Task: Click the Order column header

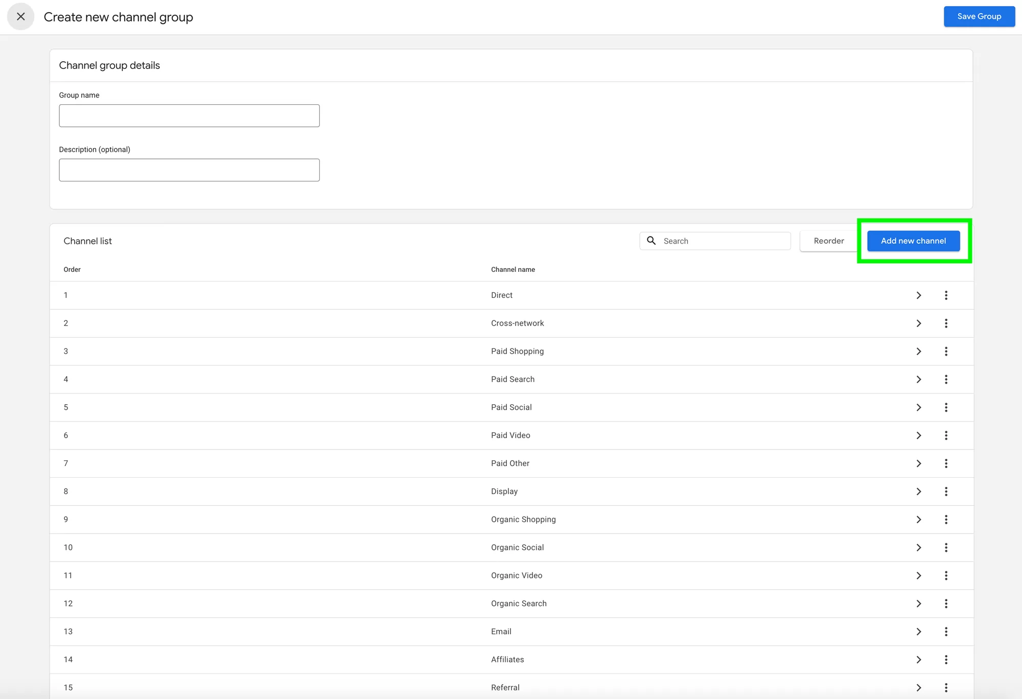Action: [72, 269]
